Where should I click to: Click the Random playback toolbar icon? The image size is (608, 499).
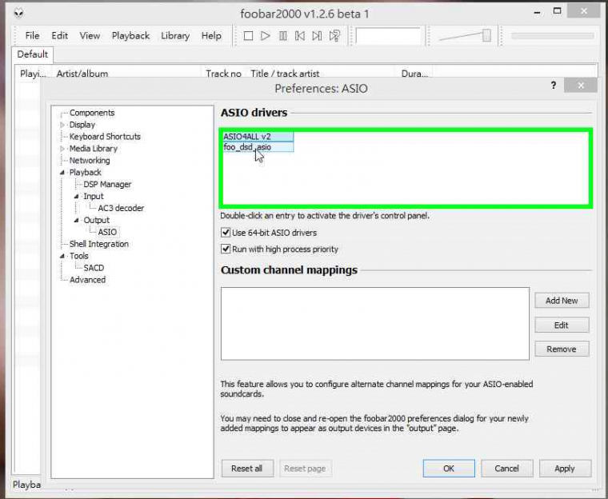pos(335,36)
